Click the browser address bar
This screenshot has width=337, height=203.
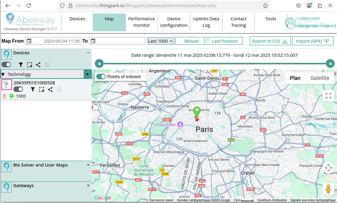click(x=163, y=6)
